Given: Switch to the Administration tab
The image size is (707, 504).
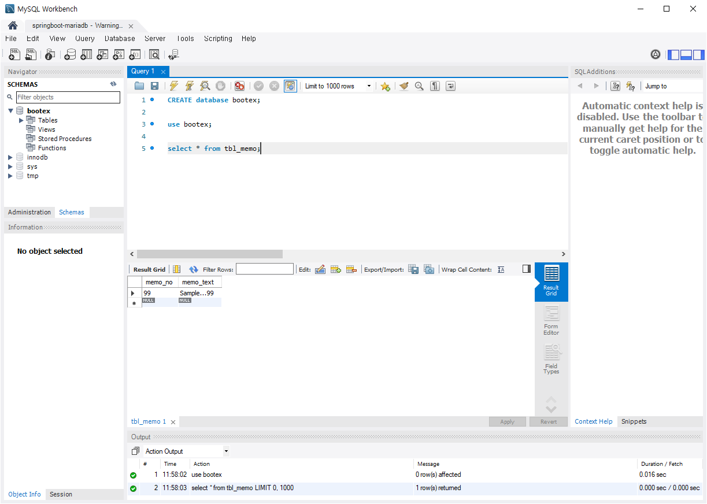Looking at the screenshot, I should [x=29, y=212].
